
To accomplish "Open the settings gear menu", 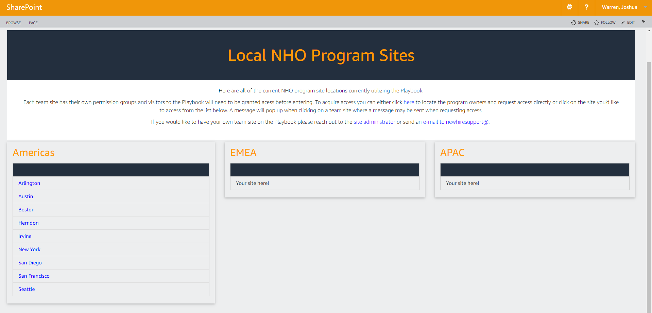I will (x=569, y=7).
